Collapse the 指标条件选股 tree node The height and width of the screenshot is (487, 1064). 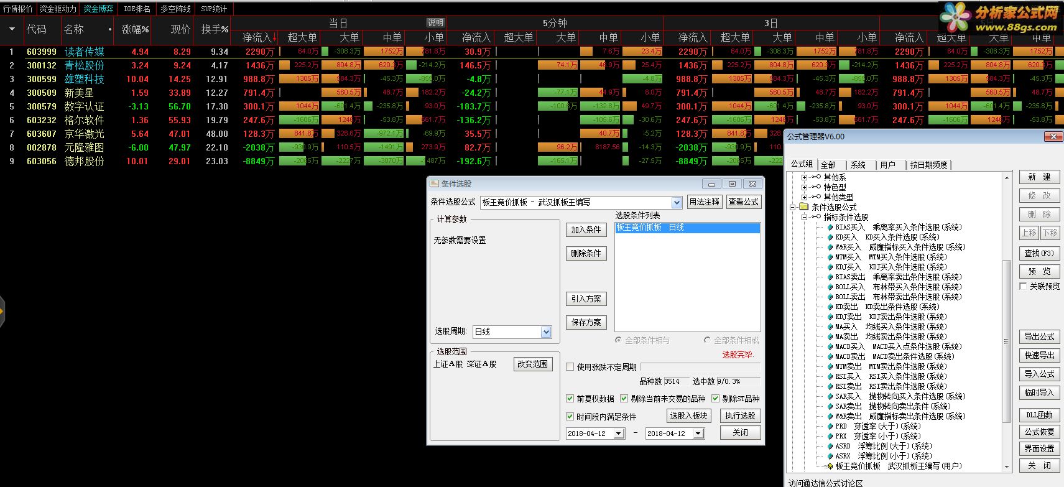pos(804,217)
